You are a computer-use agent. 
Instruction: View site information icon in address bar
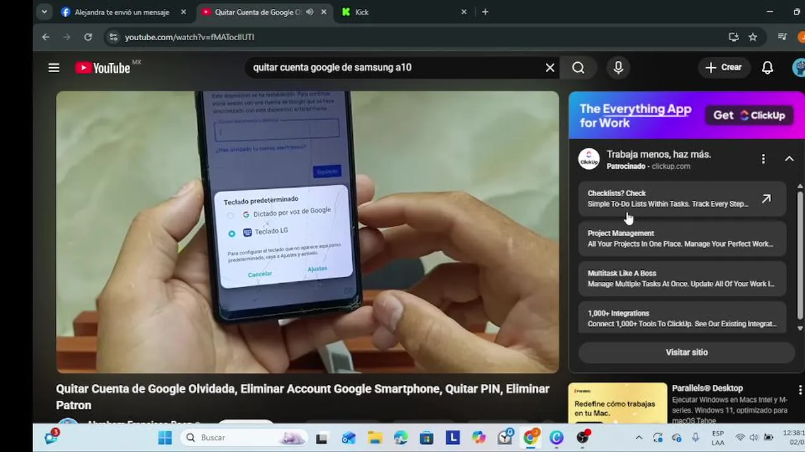113,37
